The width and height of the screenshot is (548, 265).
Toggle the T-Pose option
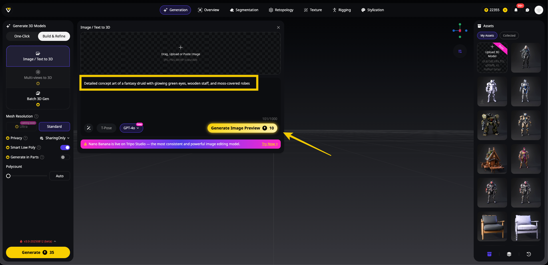tap(106, 128)
